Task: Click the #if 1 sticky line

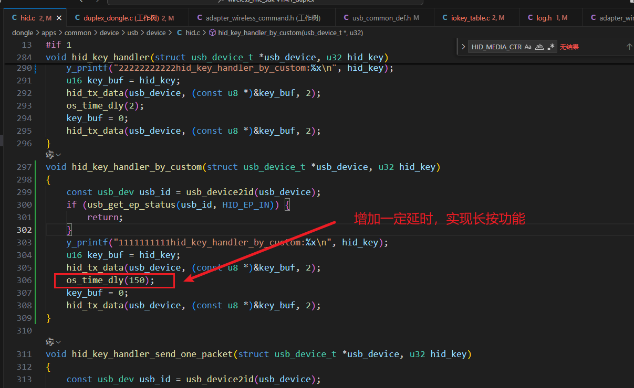Action: click(58, 45)
